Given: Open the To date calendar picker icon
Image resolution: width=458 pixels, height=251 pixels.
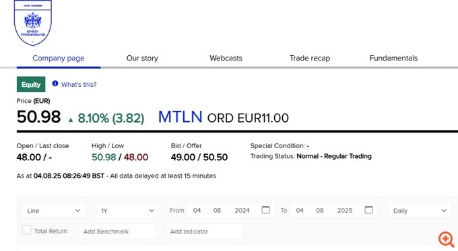Looking at the screenshot, I should pyautogui.click(x=368, y=210).
